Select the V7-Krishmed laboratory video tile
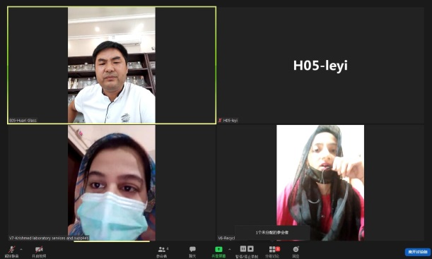Image resolution: width=432 pixels, height=259 pixels. click(112, 183)
